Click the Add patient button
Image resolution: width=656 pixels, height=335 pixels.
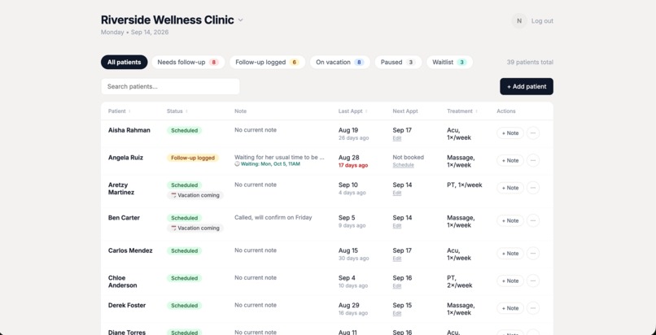[x=527, y=86]
